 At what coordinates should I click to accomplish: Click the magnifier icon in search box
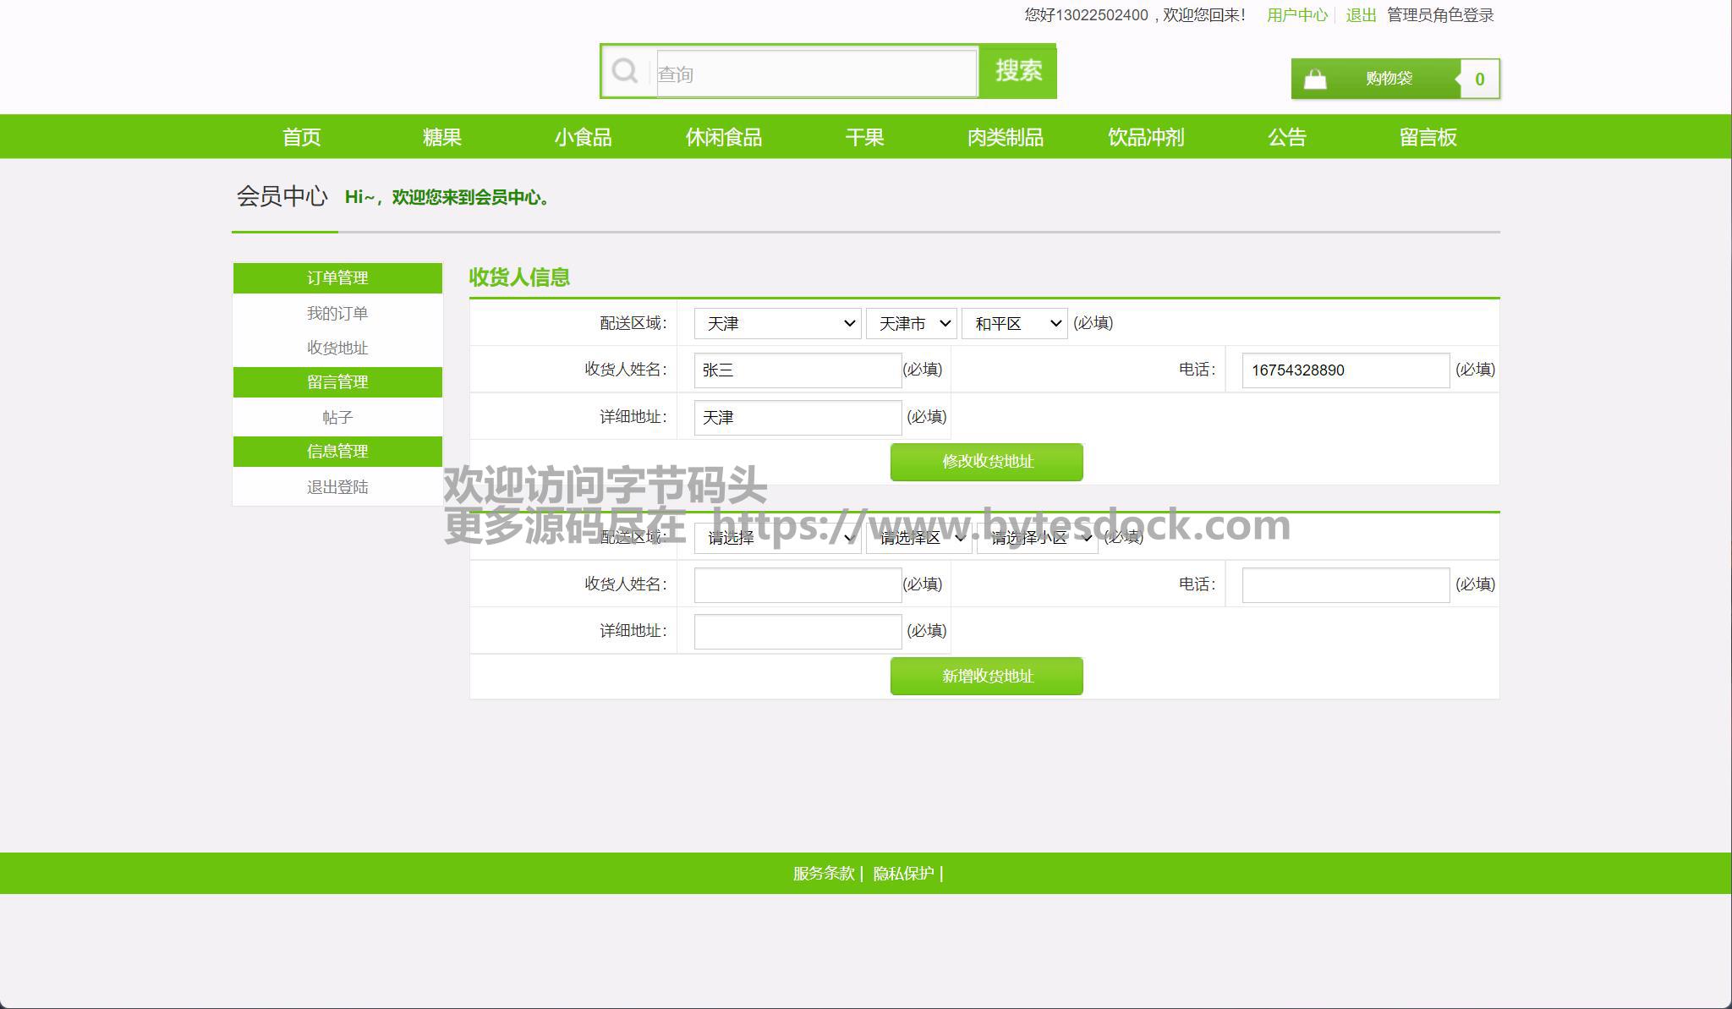(625, 71)
